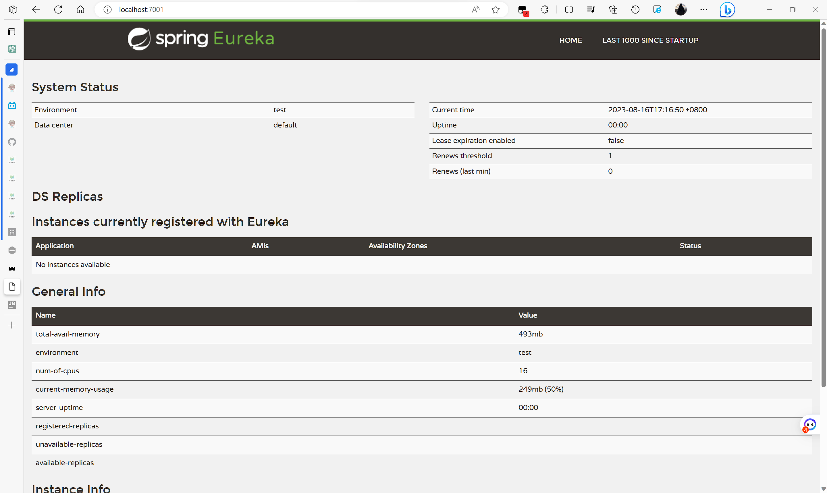This screenshot has height=493, width=827.
Task: Open GitHub tab in vertical sidebar
Action: (x=12, y=142)
